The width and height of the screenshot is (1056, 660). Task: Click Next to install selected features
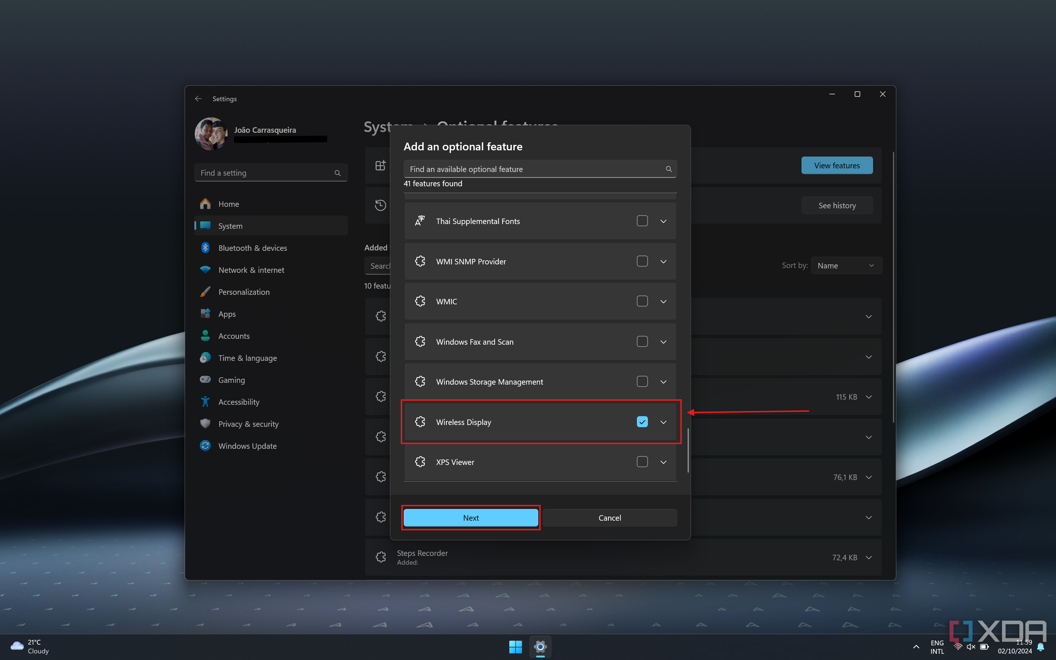tap(470, 518)
